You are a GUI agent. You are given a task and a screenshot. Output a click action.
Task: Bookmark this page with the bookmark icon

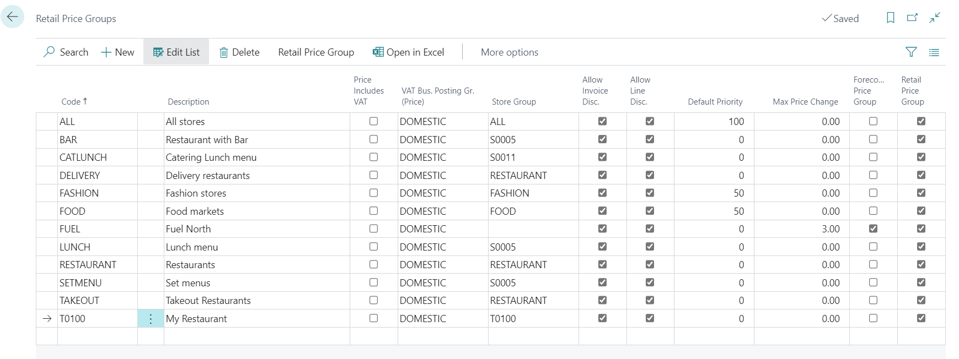[890, 18]
